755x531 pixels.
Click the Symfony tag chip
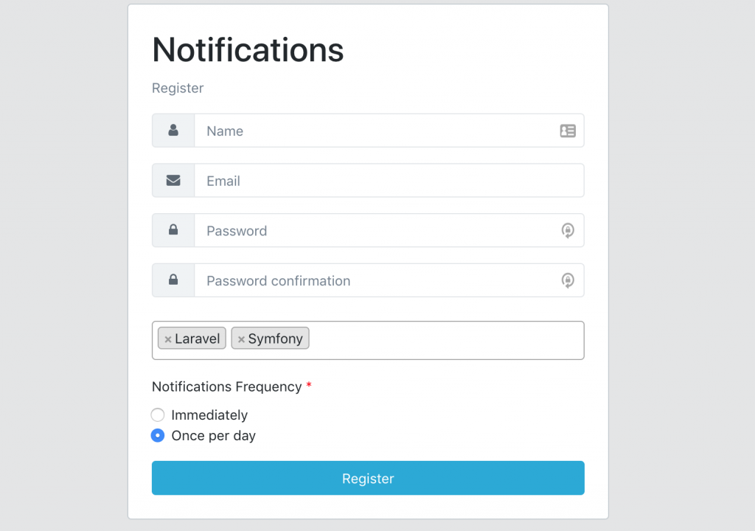(275, 339)
